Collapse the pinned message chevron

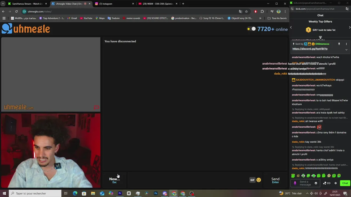pyautogui.click(x=346, y=50)
